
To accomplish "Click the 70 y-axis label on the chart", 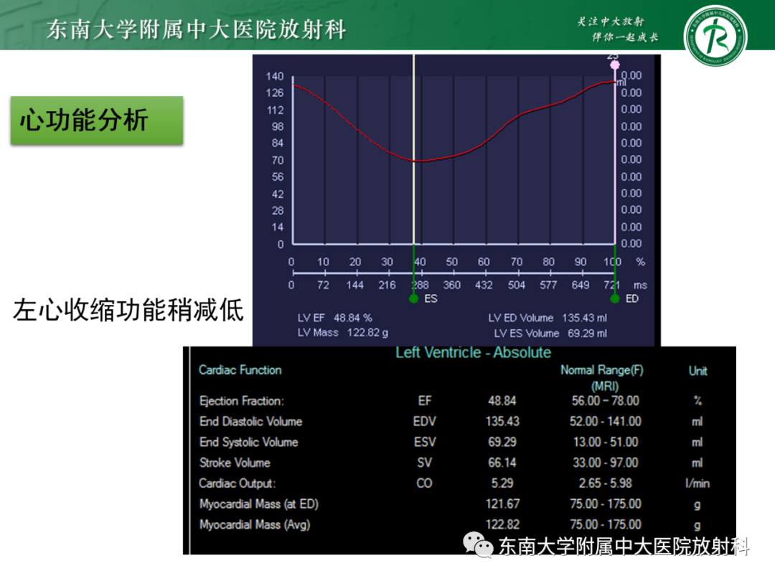I will coord(278,161).
